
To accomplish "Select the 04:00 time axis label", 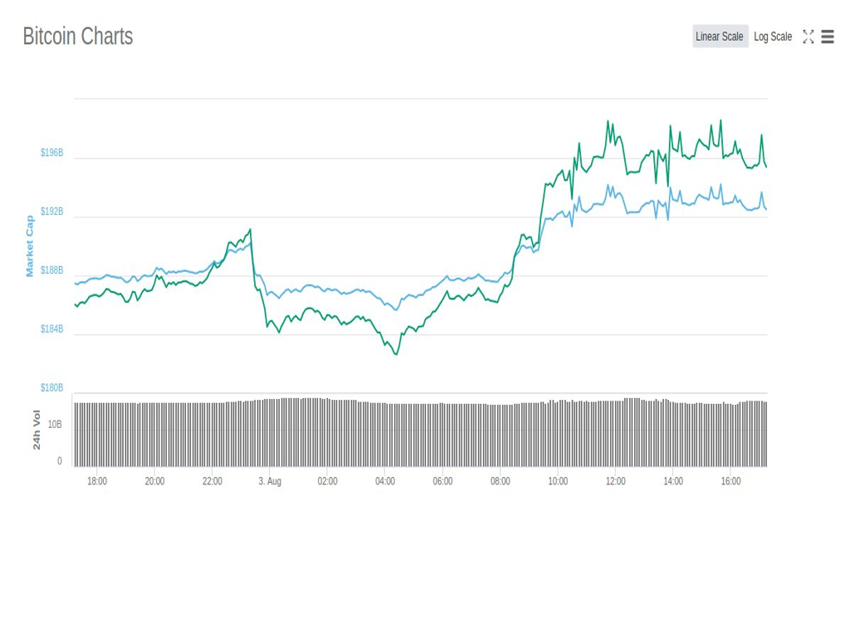I will tap(385, 481).
